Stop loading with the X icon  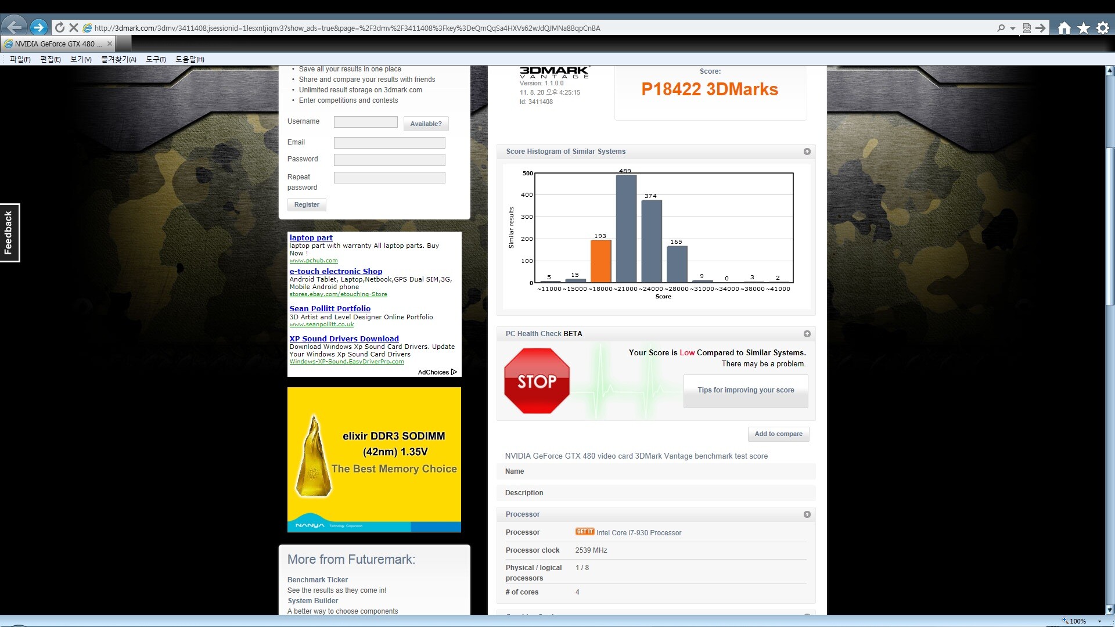click(73, 27)
